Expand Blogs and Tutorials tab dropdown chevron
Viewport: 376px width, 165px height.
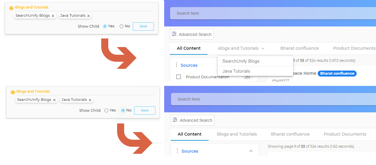point(263,48)
